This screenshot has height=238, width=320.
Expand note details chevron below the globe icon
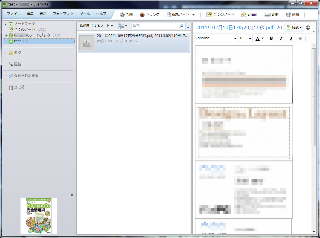click(314, 32)
